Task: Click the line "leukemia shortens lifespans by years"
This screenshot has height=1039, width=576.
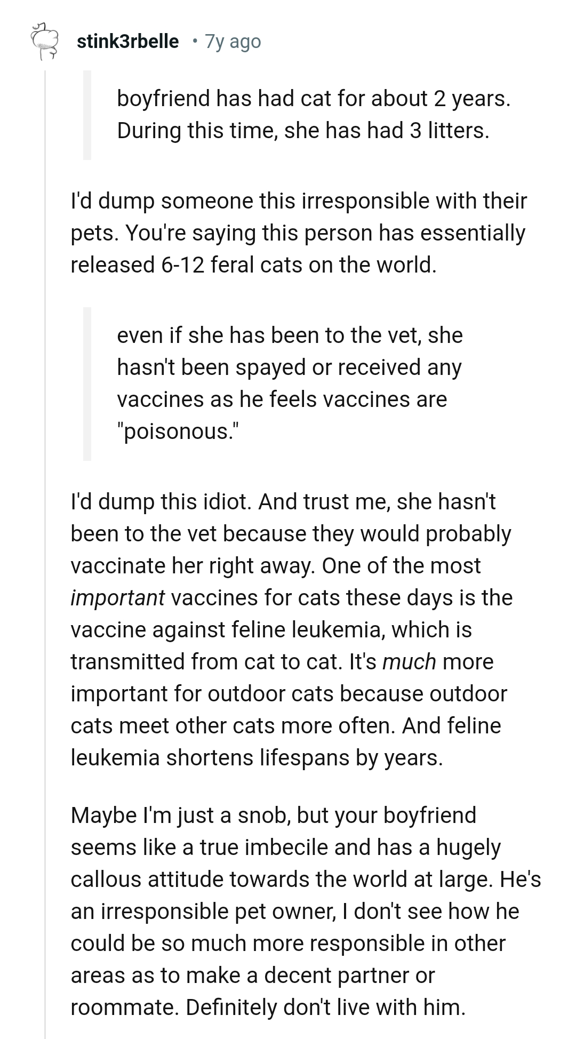Action: pos(256,757)
